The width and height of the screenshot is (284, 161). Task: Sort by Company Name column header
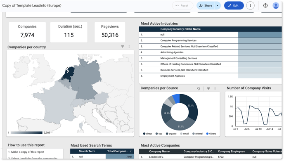coord(159,152)
